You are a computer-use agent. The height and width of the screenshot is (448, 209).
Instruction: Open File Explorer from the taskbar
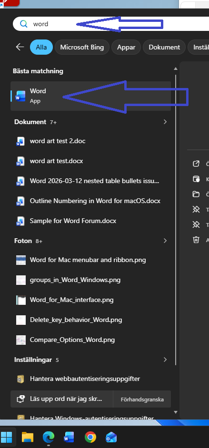[x=28, y=438]
